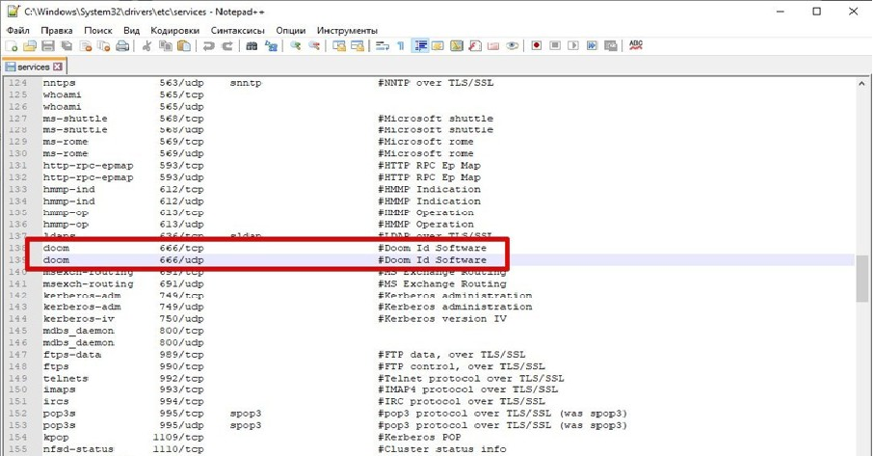Click the vertical scrollbar up arrow

(x=861, y=84)
